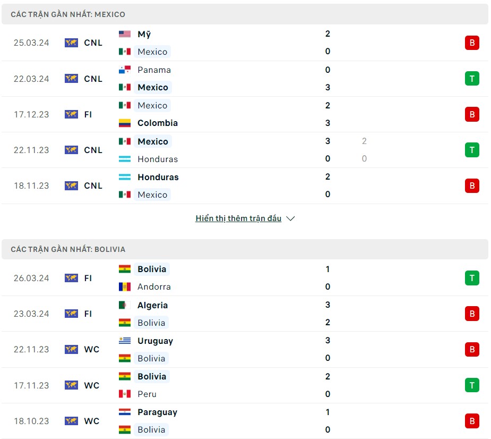
Task: Click the red B badge for Paraguay vs Bolivia
Action: pyautogui.click(x=471, y=421)
